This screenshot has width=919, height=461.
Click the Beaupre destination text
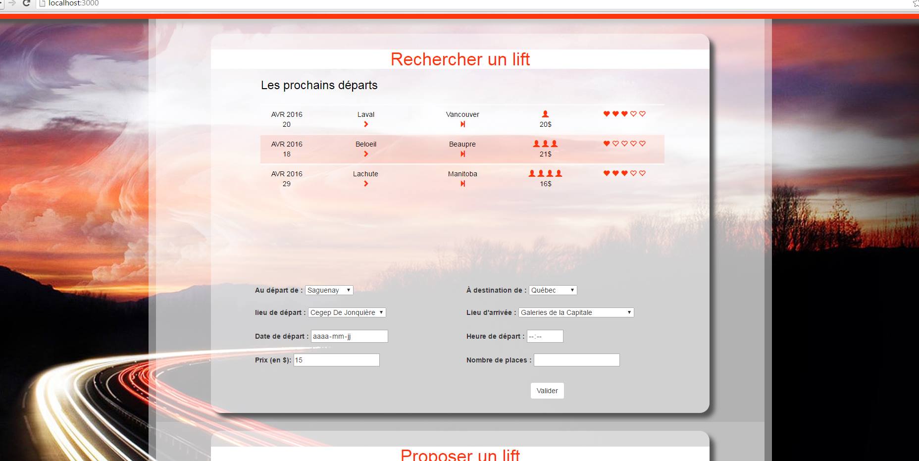462,144
